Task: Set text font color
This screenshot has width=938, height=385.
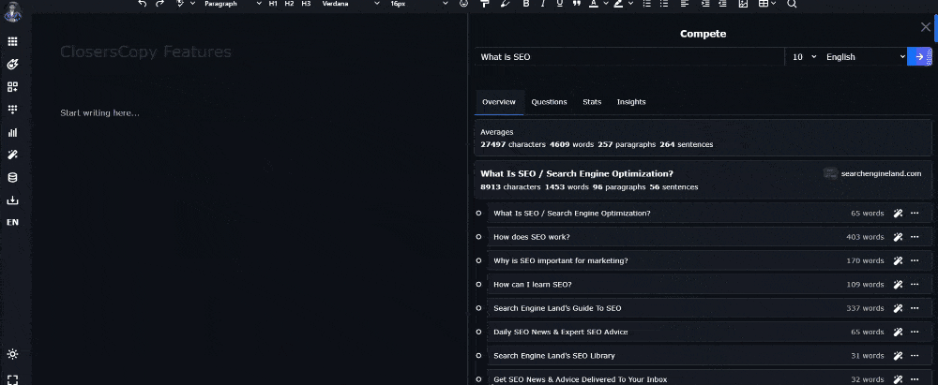Action: click(x=594, y=4)
